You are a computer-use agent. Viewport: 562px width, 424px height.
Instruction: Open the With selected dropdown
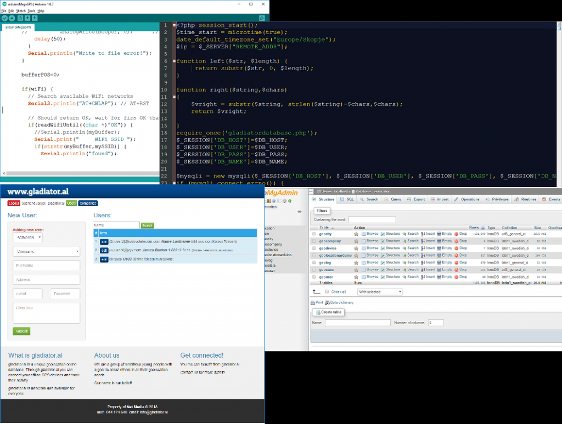coord(380,292)
